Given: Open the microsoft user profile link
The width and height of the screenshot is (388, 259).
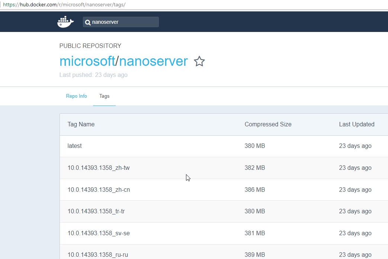Looking at the screenshot, I should (87, 61).
